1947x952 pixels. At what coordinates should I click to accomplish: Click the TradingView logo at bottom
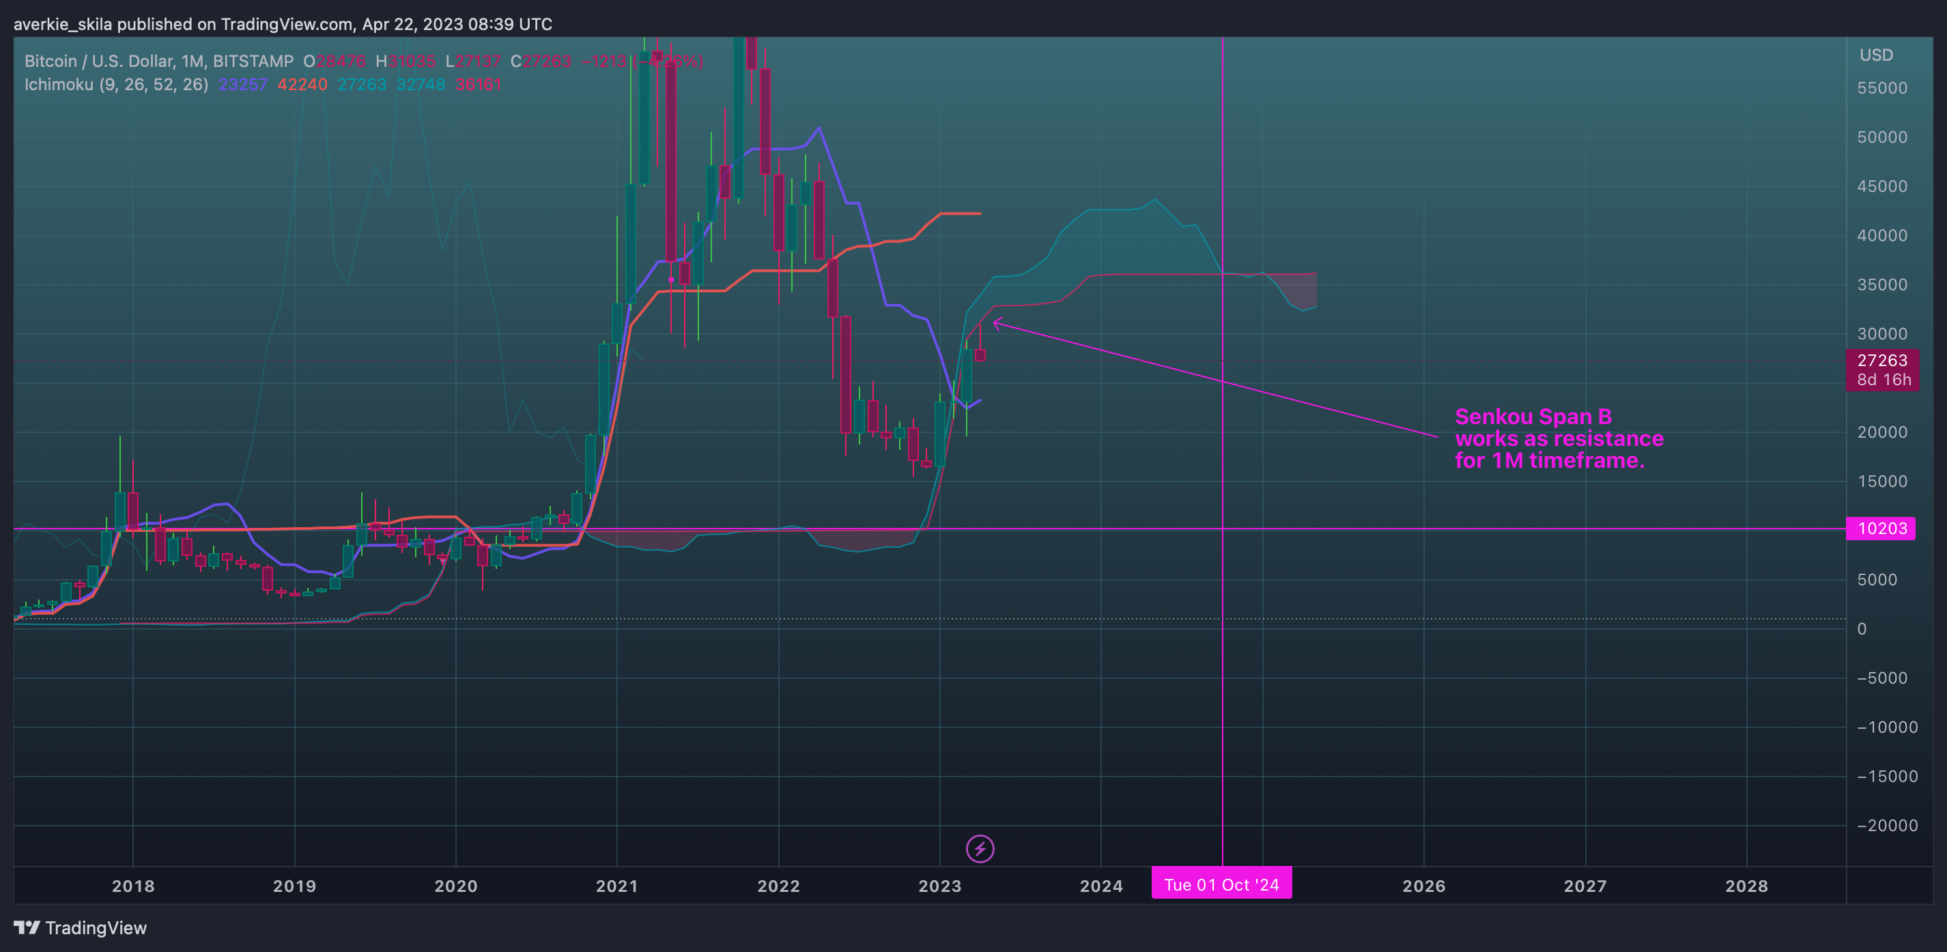[80, 928]
